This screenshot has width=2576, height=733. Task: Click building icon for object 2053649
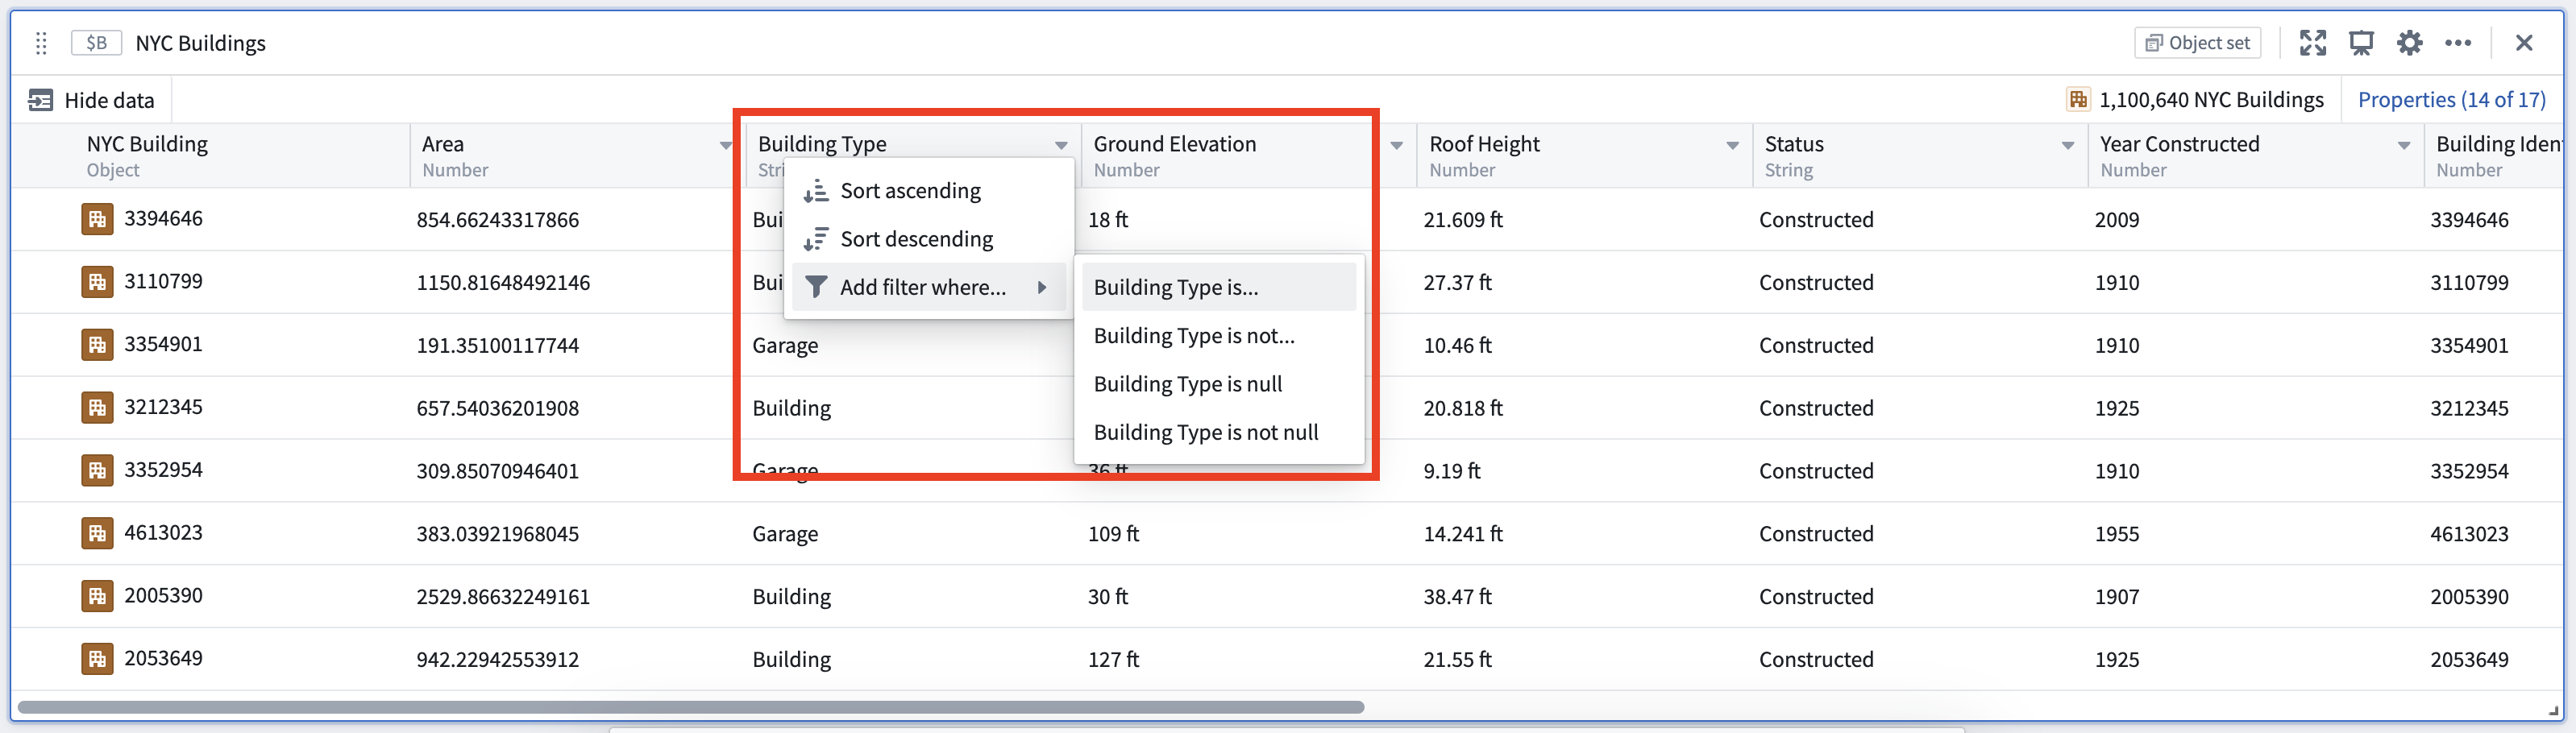point(97,659)
